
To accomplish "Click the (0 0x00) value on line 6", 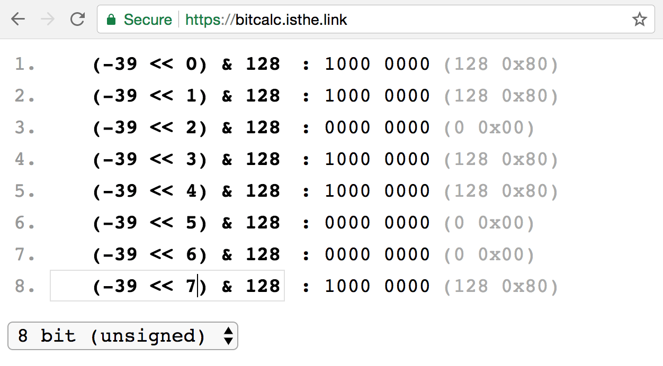I will point(489,223).
